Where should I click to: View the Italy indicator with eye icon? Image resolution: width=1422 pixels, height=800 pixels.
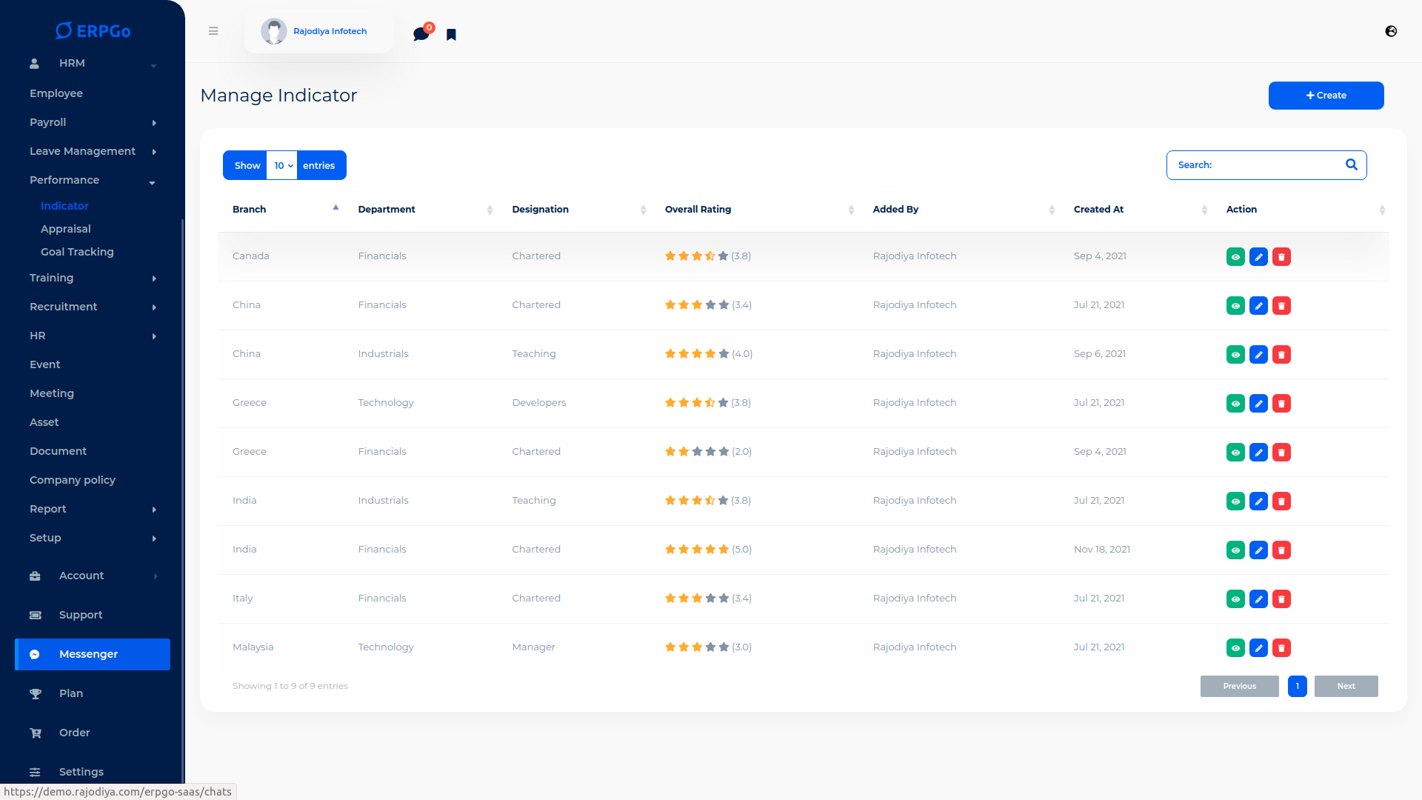pos(1235,599)
